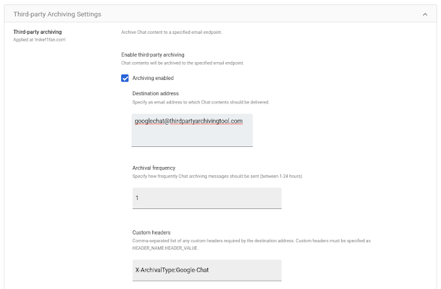Click the Destination address label
Screen dimensions: 441x289
point(156,93)
